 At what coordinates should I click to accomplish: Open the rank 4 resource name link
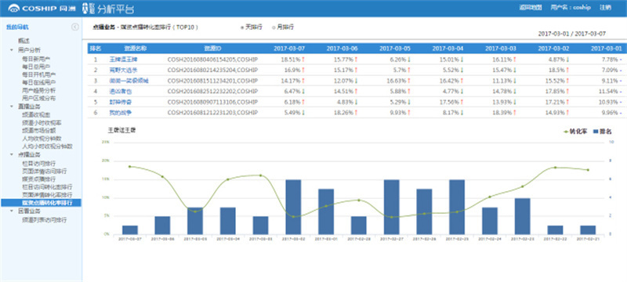coord(121,92)
